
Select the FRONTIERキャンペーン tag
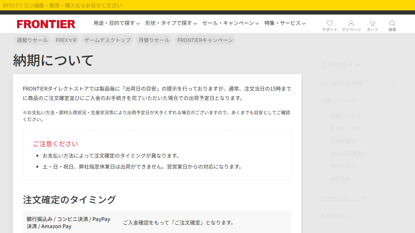pyautogui.click(x=205, y=40)
